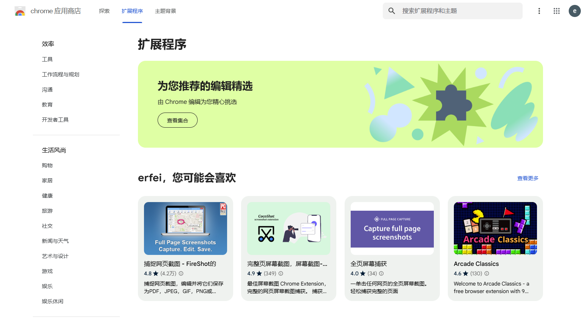Click the 搜索扩展程序和主题 search field

click(453, 11)
